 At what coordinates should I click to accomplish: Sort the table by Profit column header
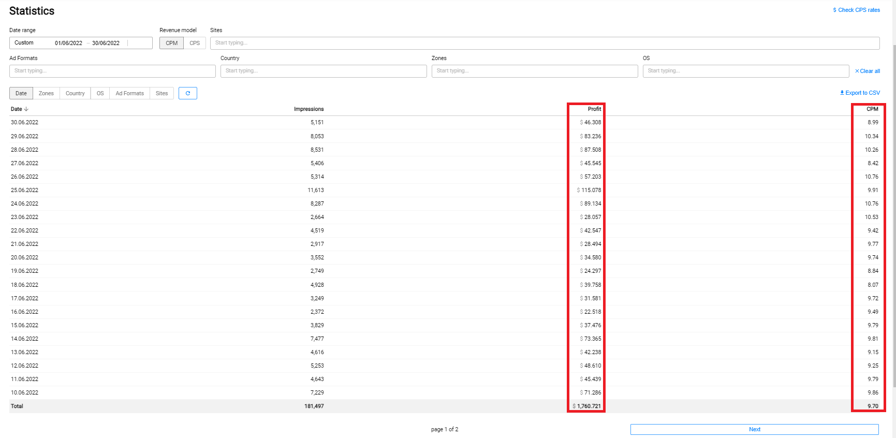[594, 109]
